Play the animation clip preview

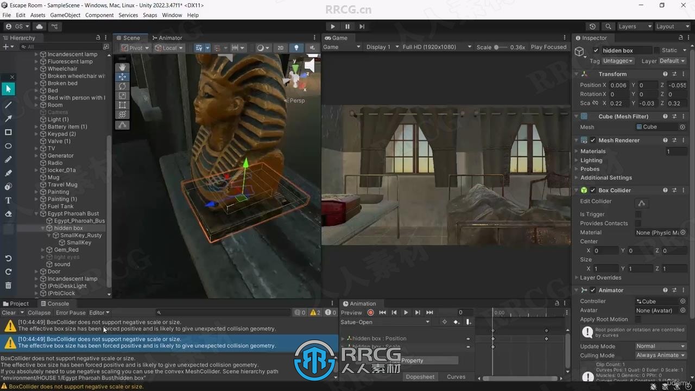pos(406,312)
